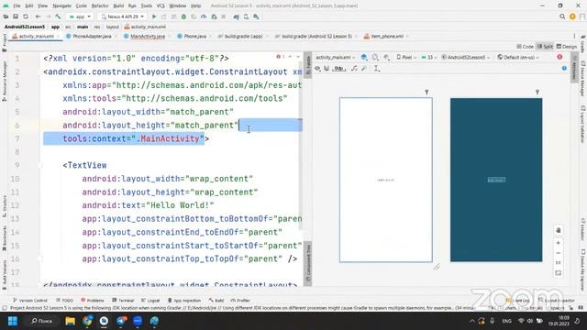Click the red error indicator in design toolbar

coord(559,57)
